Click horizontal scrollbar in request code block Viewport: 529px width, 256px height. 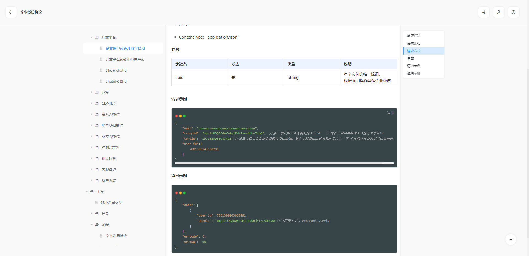pos(284,163)
